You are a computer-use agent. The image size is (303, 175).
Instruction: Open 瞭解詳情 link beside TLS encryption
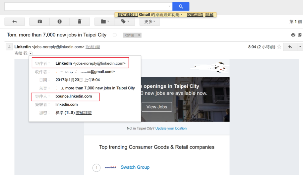click(x=84, y=113)
